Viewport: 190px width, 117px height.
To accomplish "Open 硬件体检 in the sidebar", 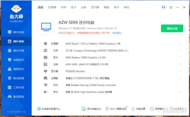I will (16, 32).
